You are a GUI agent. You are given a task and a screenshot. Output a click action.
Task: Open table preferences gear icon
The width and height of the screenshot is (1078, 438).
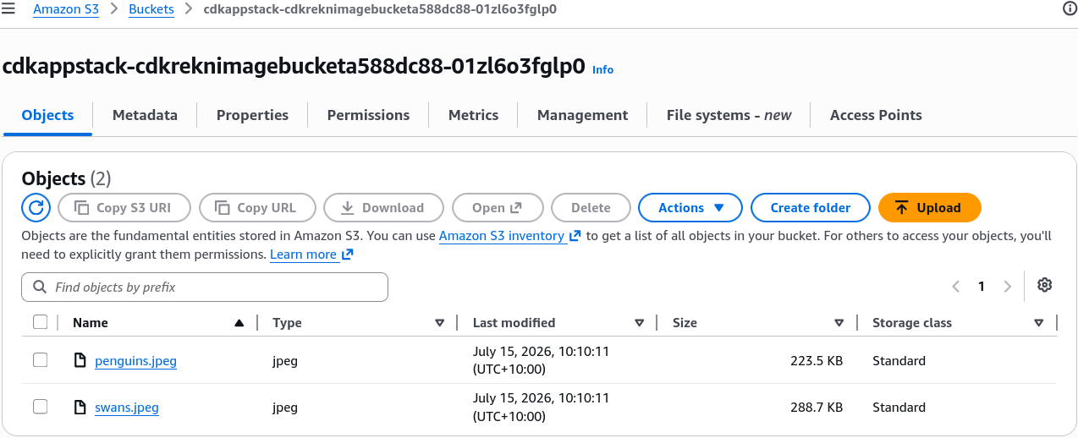tap(1044, 285)
